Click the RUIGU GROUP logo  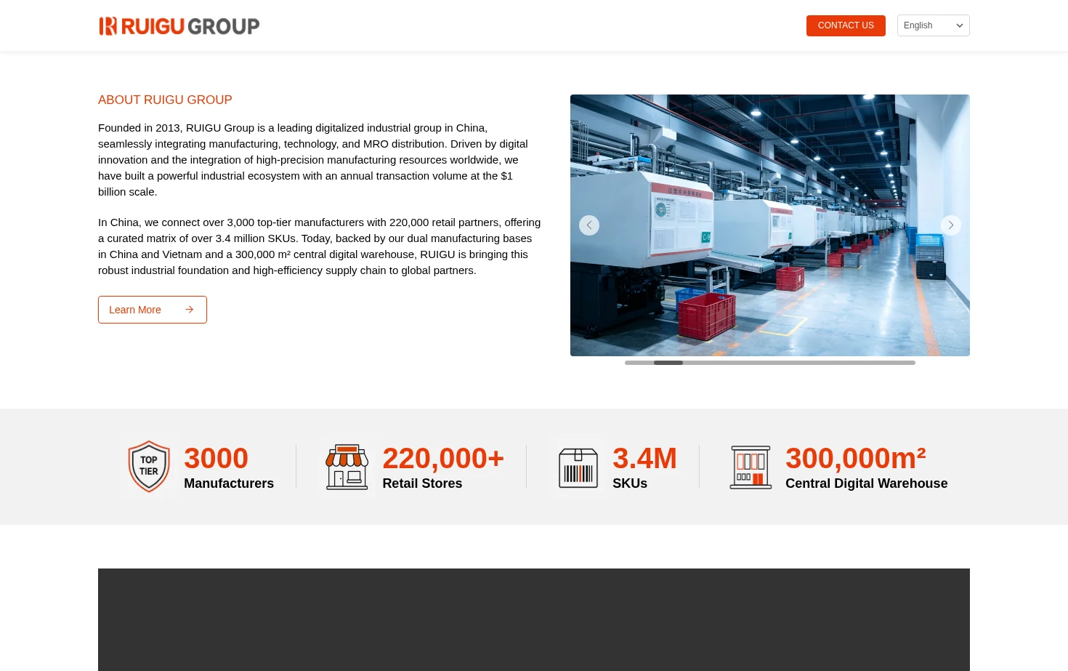point(179,26)
